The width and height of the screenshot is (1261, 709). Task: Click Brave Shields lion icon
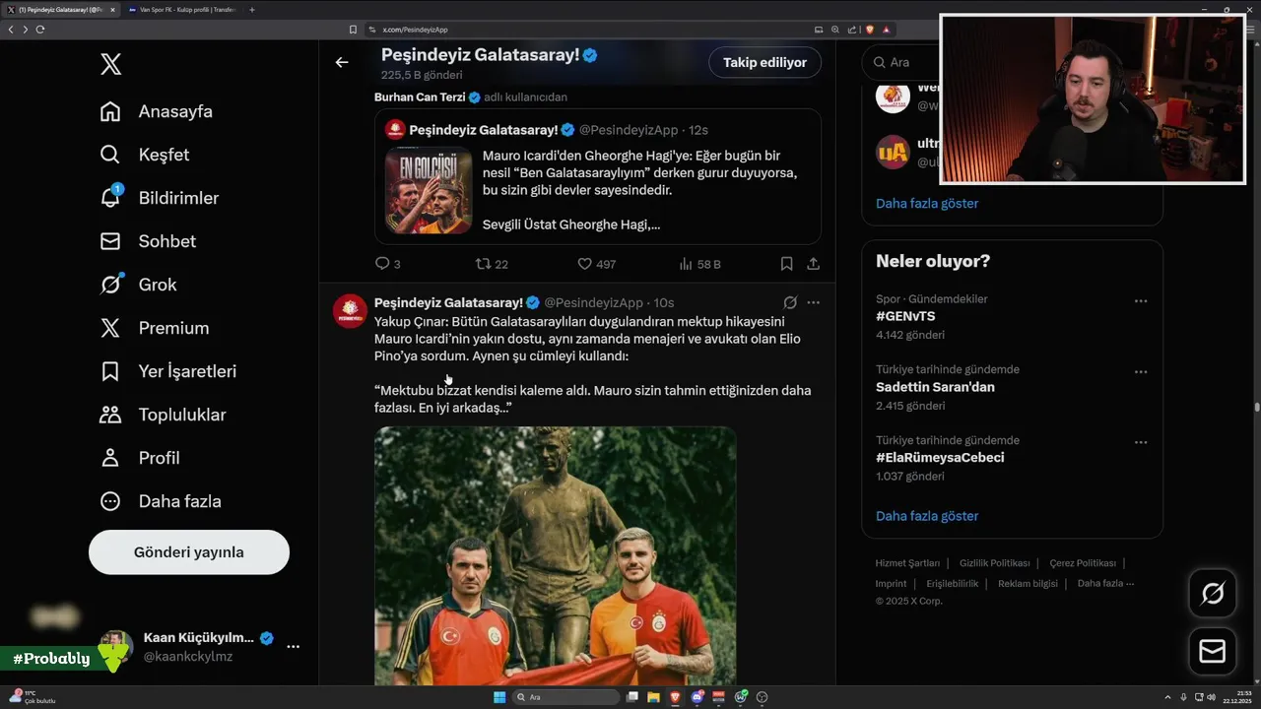(x=870, y=30)
